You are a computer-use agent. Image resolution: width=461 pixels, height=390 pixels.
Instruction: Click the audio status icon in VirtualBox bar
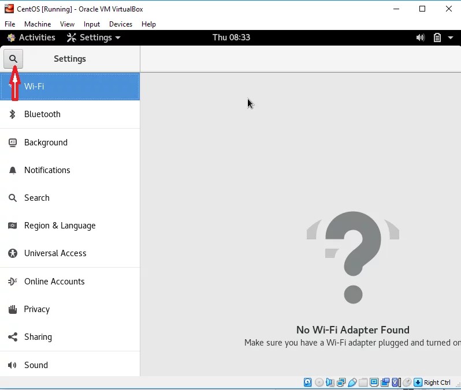(330, 382)
